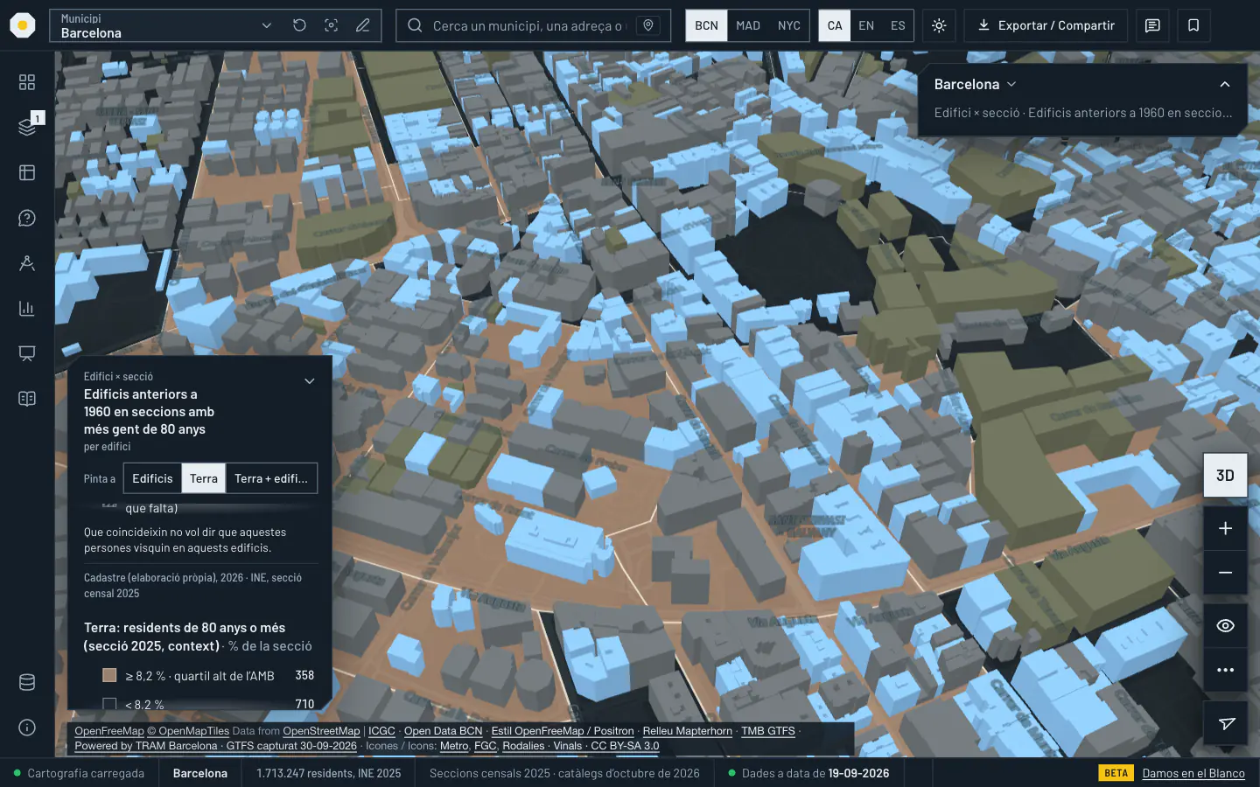Collapse the right Barcelona panel with up chevron
This screenshot has height=787, width=1260.
pyautogui.click(x=1225, y=84)
